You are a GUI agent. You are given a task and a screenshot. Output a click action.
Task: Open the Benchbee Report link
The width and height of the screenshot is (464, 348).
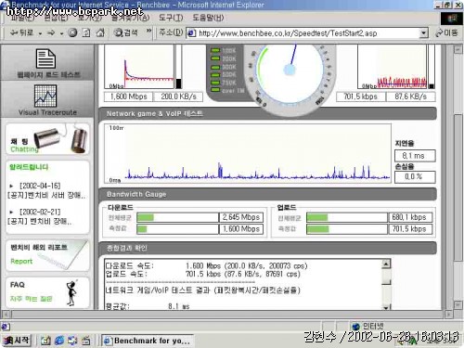[x=46, y=255]
